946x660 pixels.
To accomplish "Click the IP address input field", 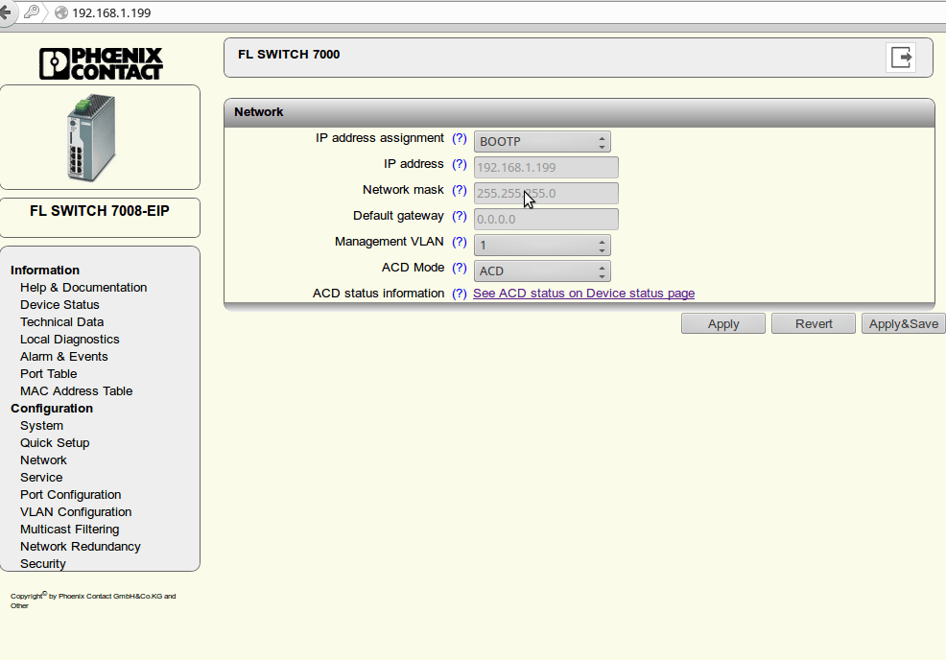I will [546, 167].
